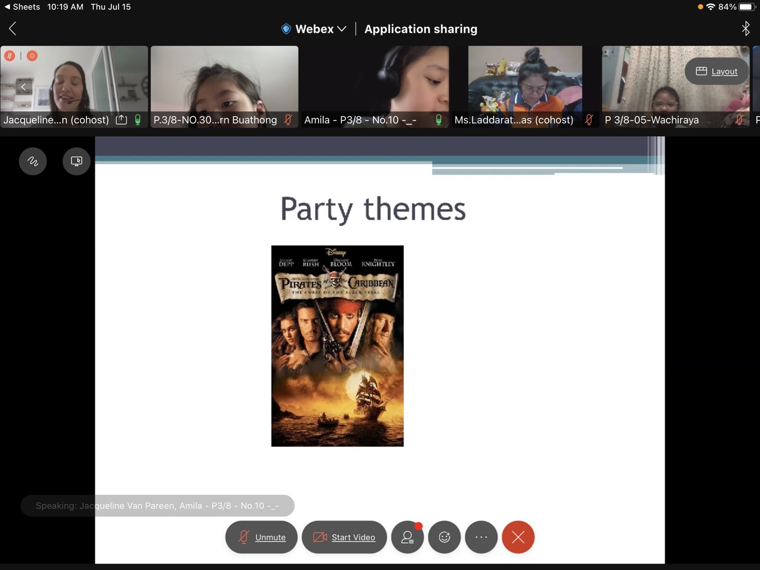
Task: Select Jacqueline cohost video thumbnail
Action: (x=74, y=86)
